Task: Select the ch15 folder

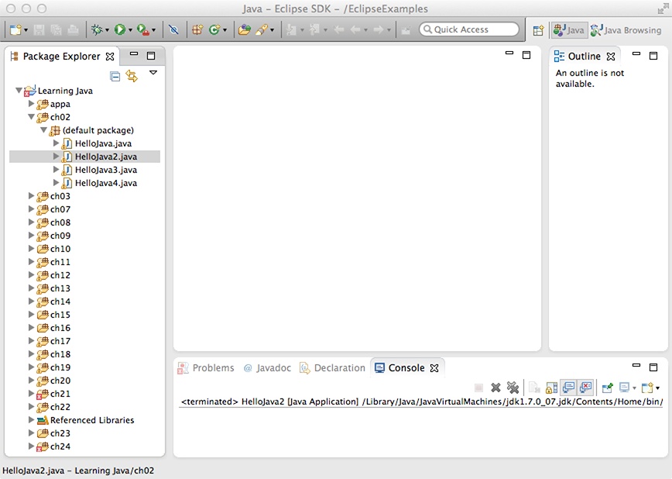Action: click(x=60, y=315)
